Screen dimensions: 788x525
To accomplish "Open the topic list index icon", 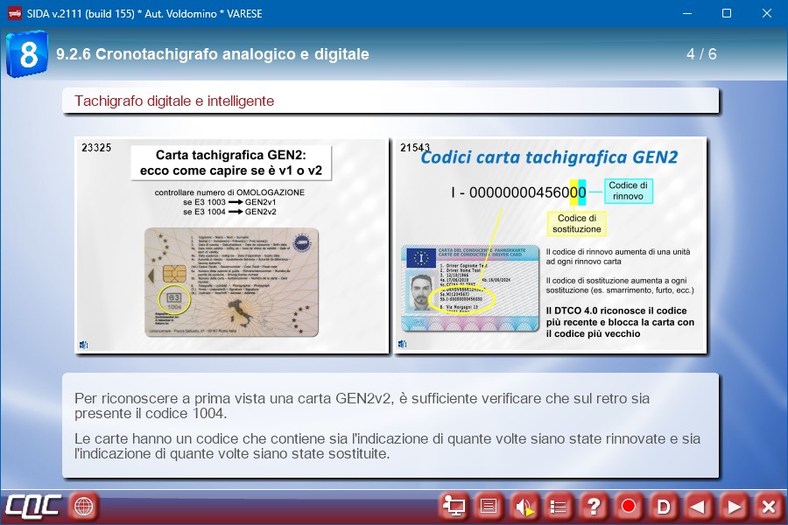I will pos(559,506).
